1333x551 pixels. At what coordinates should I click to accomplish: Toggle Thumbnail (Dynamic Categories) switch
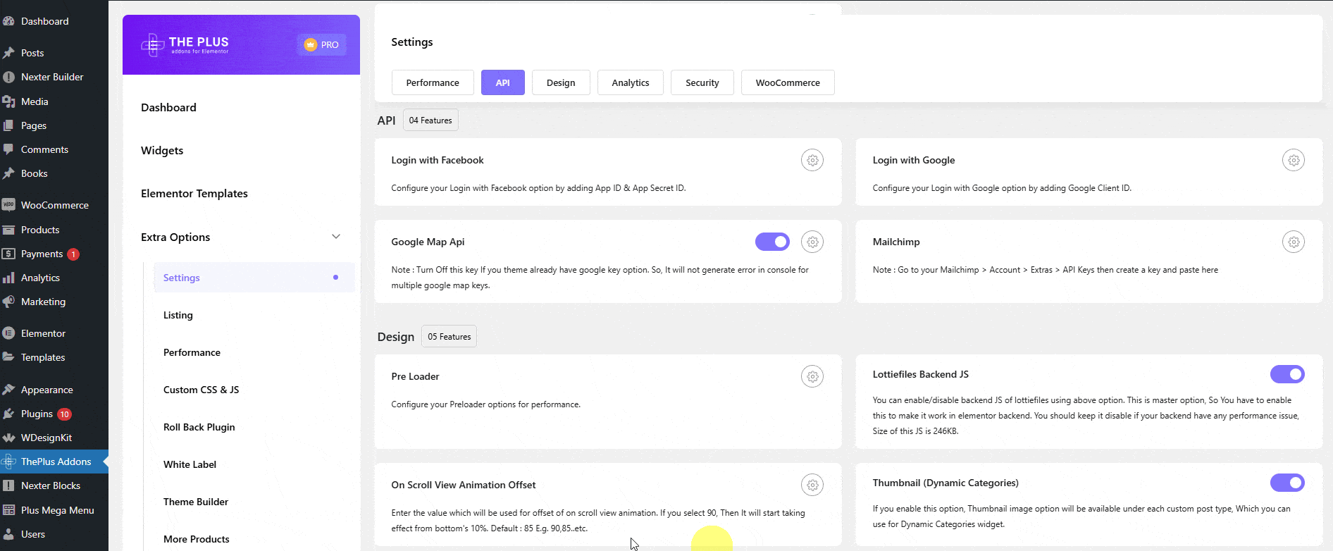[1287, 483]
